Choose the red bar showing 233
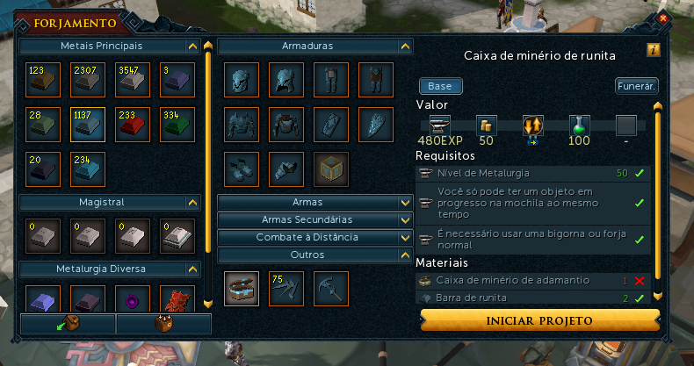Viewport: 694px width, 366px height. pos(133,125)
